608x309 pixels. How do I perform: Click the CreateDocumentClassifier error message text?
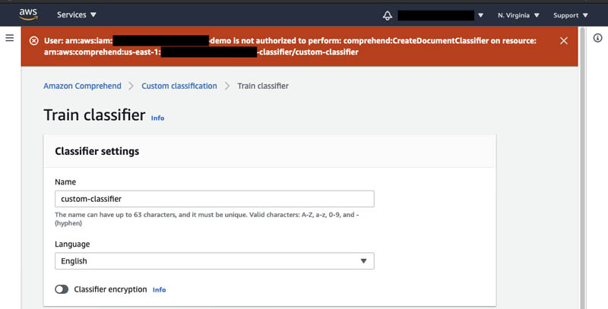[x=290, y=46]
